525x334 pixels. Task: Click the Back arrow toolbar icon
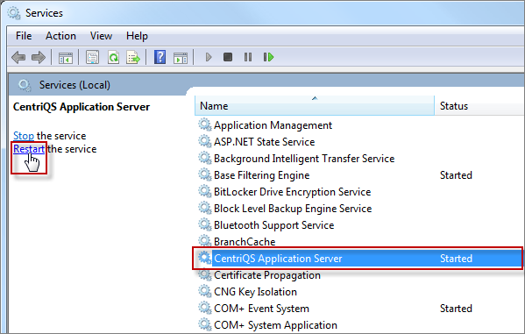tap(18, 57)
